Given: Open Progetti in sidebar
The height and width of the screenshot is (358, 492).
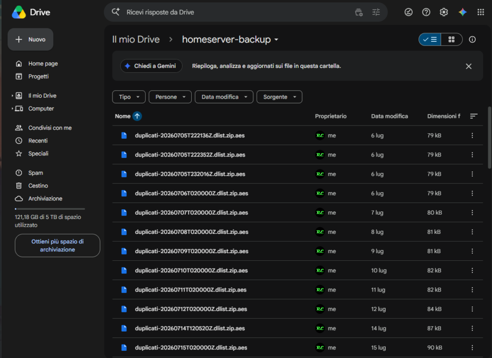Looking at the screenshot, I should pyautogui.click(x=38, y=77).
